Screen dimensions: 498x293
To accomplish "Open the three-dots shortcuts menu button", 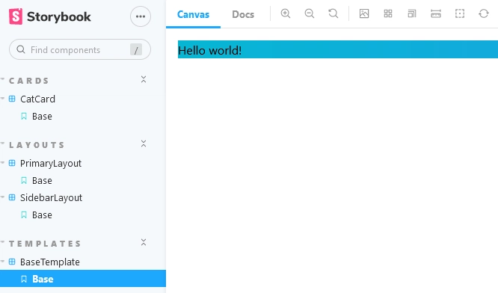I will tap(141, 16).
